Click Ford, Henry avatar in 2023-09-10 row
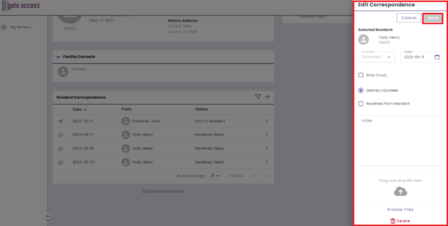448x226 pixels. 126,148
